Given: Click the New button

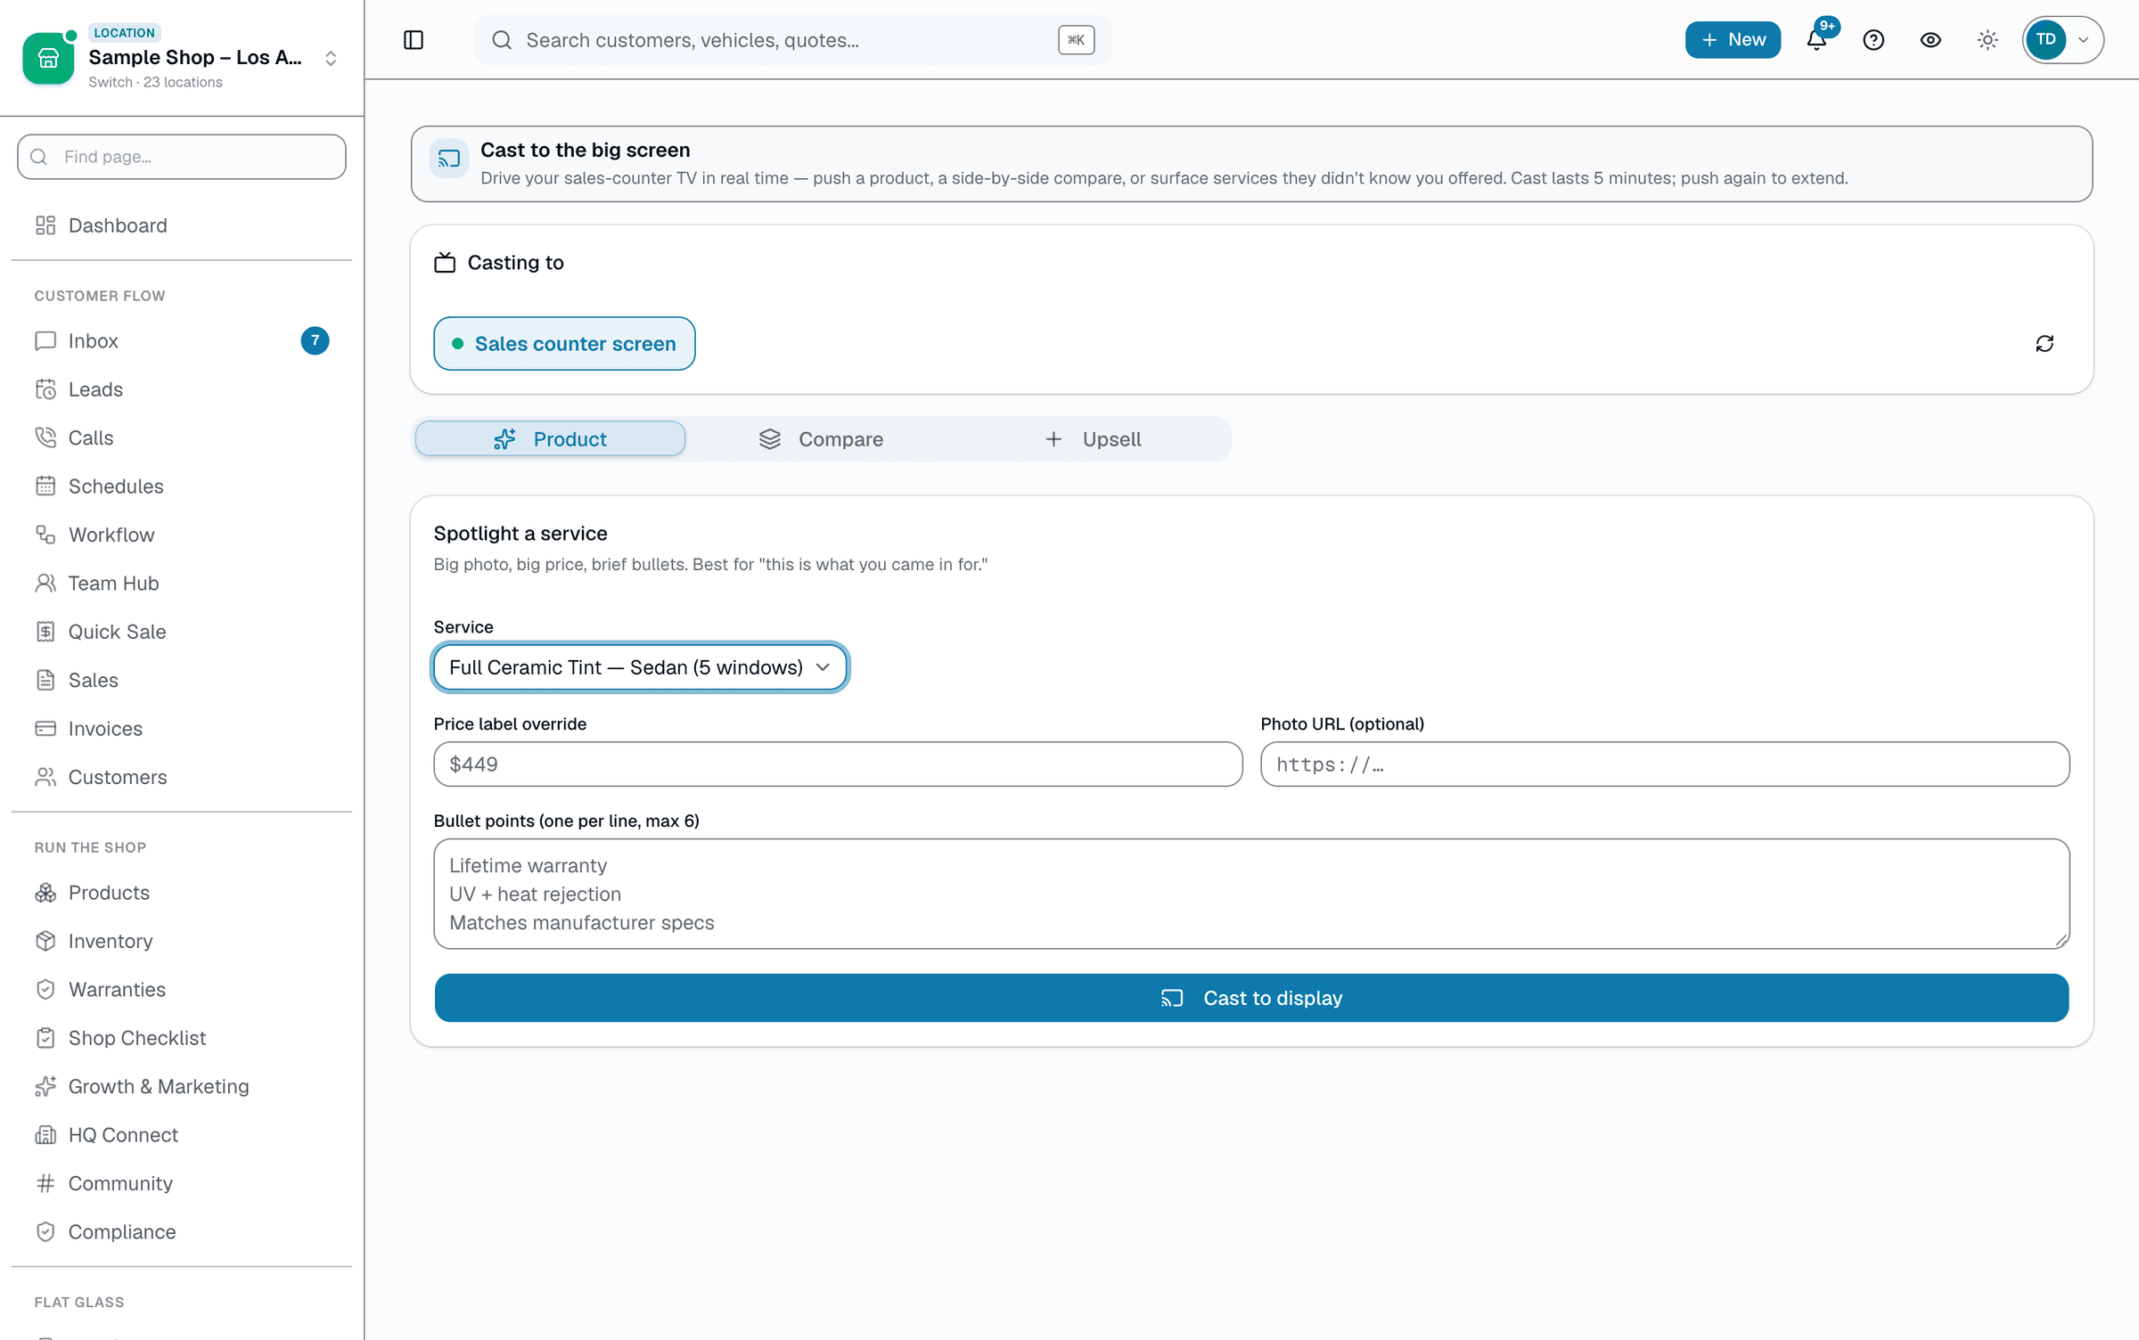Looking at the screenshot, I should [1733, 40].
